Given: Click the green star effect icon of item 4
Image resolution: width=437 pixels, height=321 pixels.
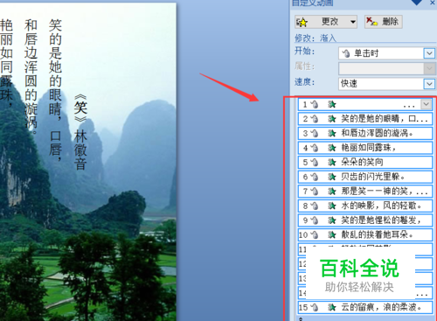Looking at the screenshot, I should (332, 148).
